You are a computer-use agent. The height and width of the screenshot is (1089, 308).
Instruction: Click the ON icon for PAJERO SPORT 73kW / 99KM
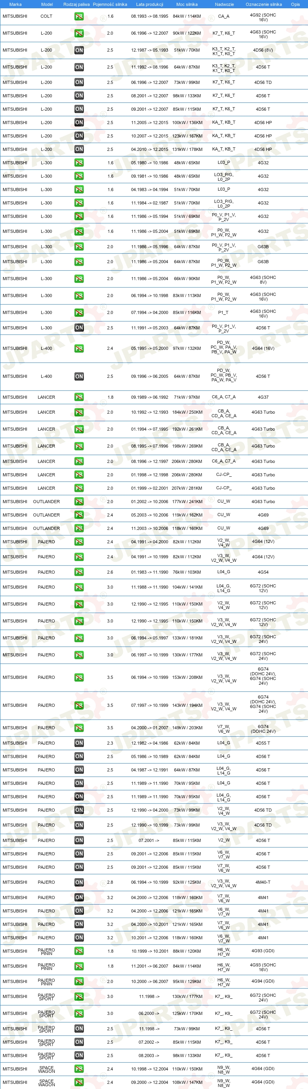[x=79, y=1029]
